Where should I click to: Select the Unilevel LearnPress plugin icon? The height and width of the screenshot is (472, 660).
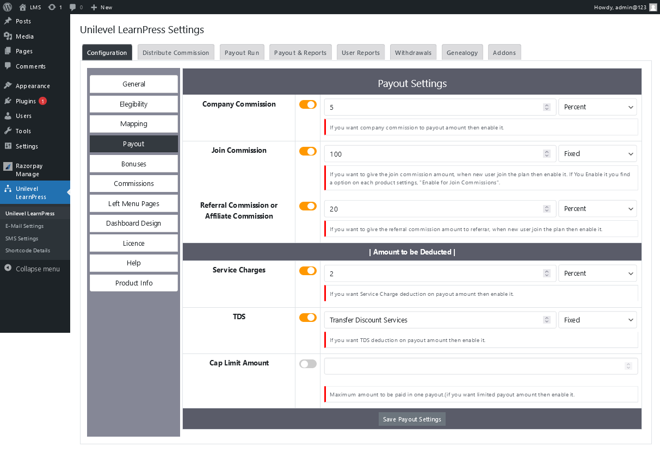[x=8, y=189]
